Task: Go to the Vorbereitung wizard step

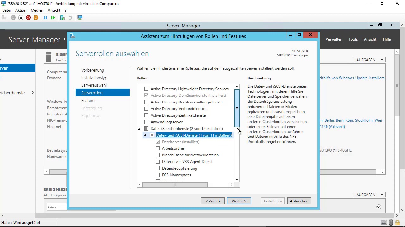Action: (93, 70)
